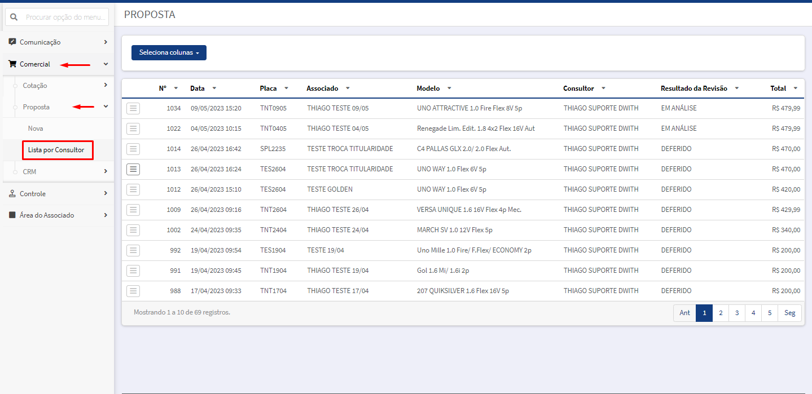Expand the Comunicação menu chevron
Screen dimensions: 812x394
tap(106, 42)
